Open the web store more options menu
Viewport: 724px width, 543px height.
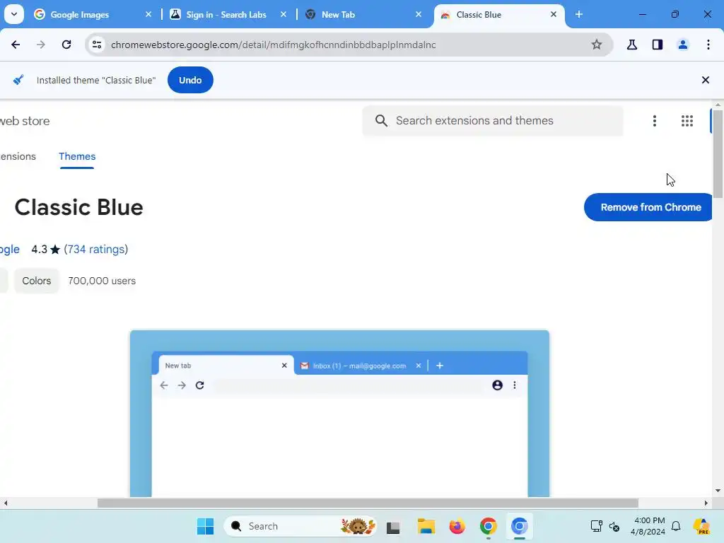[654, 121]
